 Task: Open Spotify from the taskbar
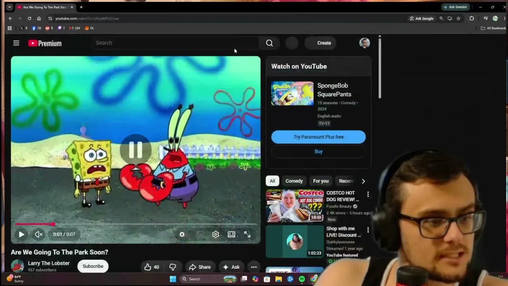tap(302, 279)
